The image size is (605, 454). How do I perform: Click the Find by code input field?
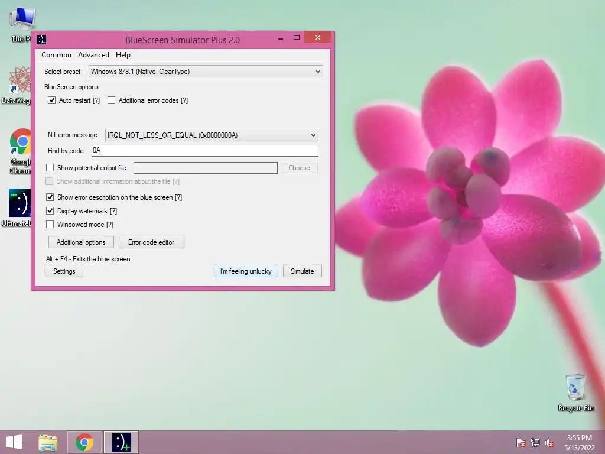pos(205,151)
